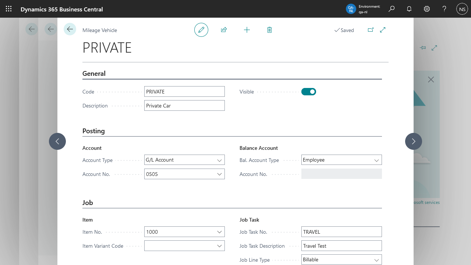This screenshot has height=265, width=471.
Task: Go back using the card's back arrow
Action: (x=70, y=29)
